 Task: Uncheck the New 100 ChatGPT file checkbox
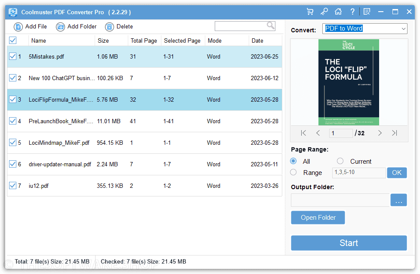point(12,78)
